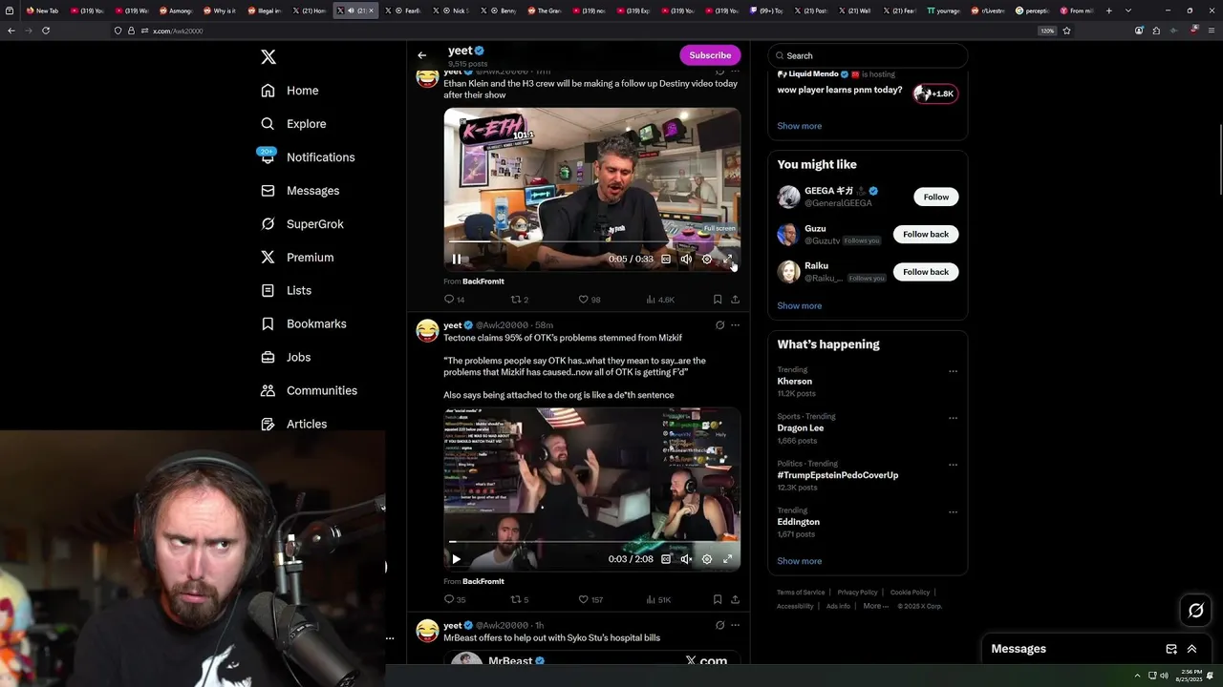Open more options for Dragon Lee trend
The width and height of the screenshot is (1223, 687).
[953, 418]
